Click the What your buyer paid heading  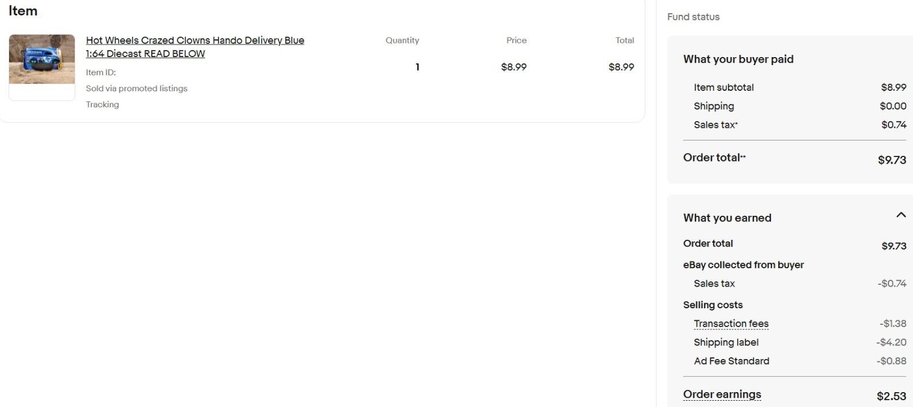pos(738,59)
